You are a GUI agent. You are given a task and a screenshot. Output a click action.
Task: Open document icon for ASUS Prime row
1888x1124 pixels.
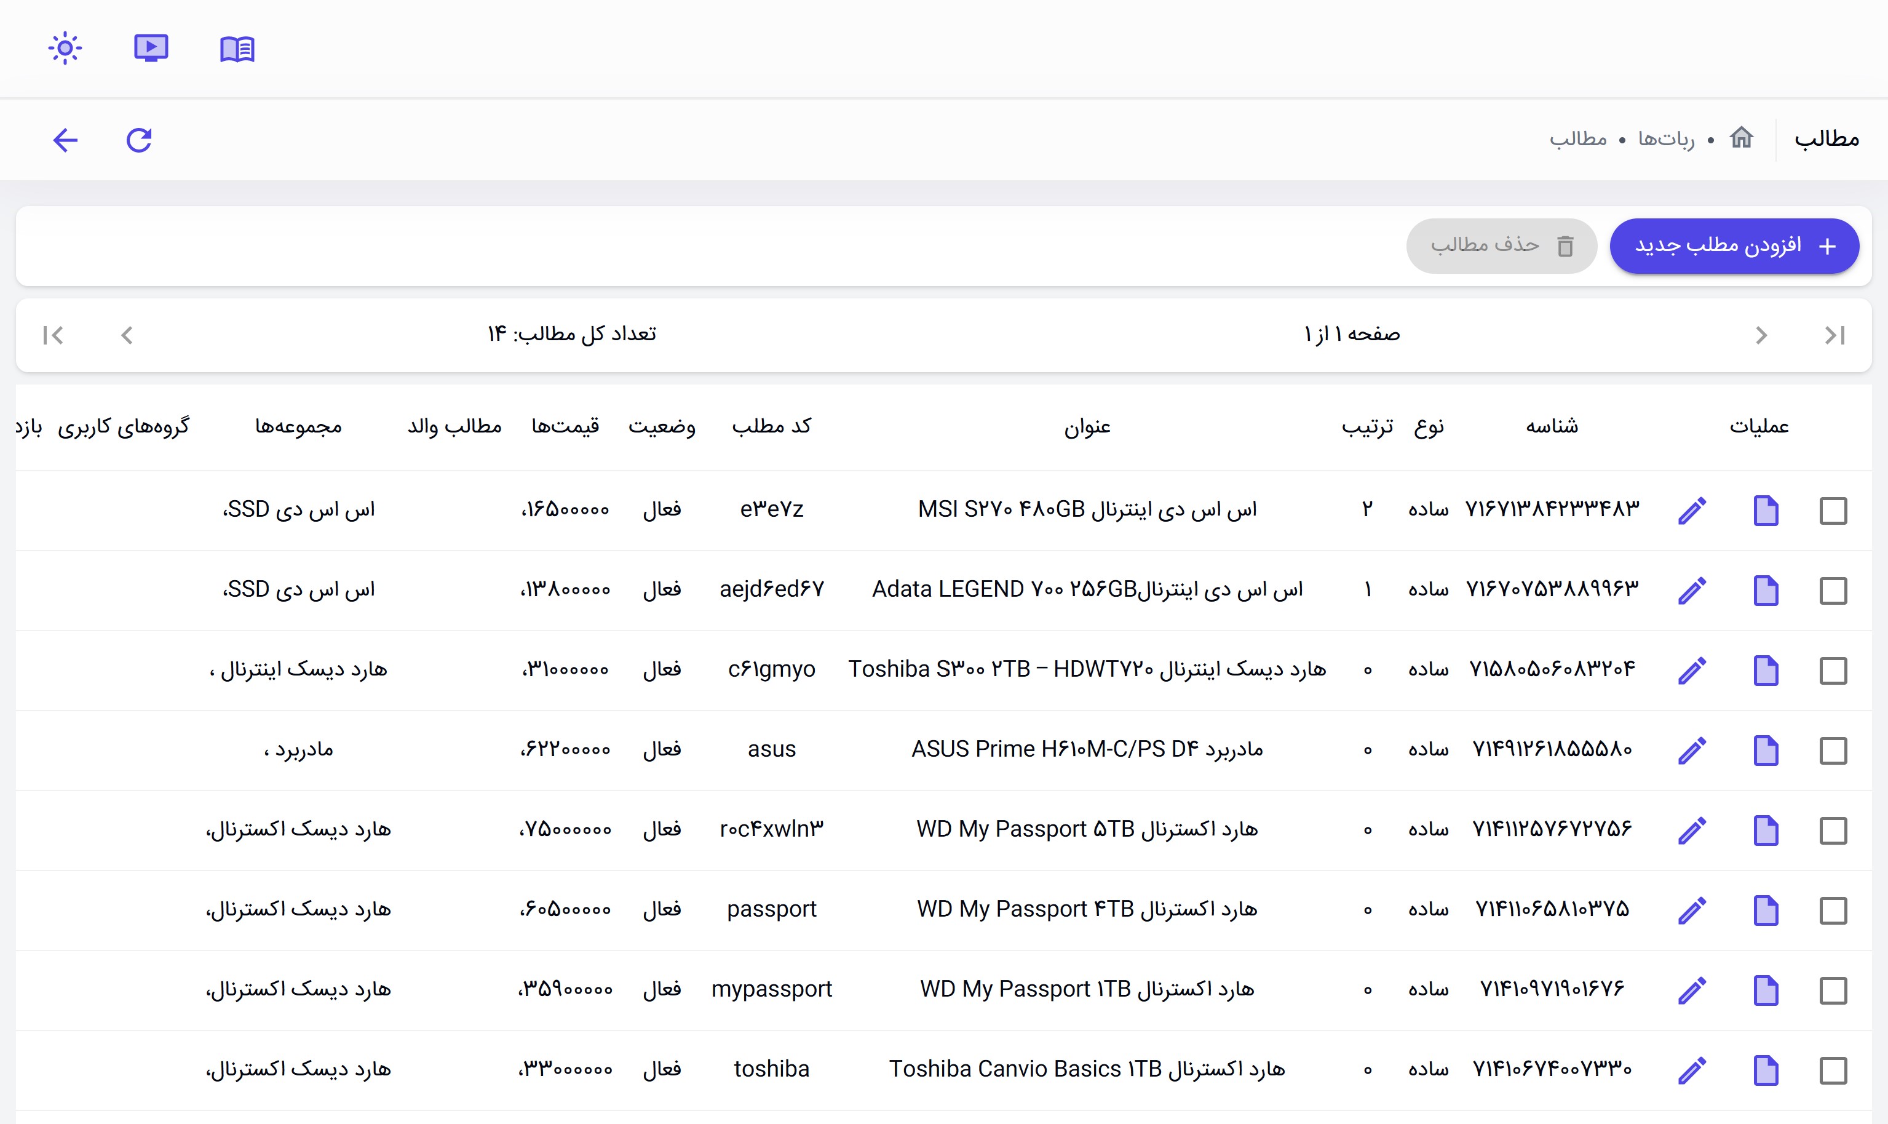(1766, 751)
